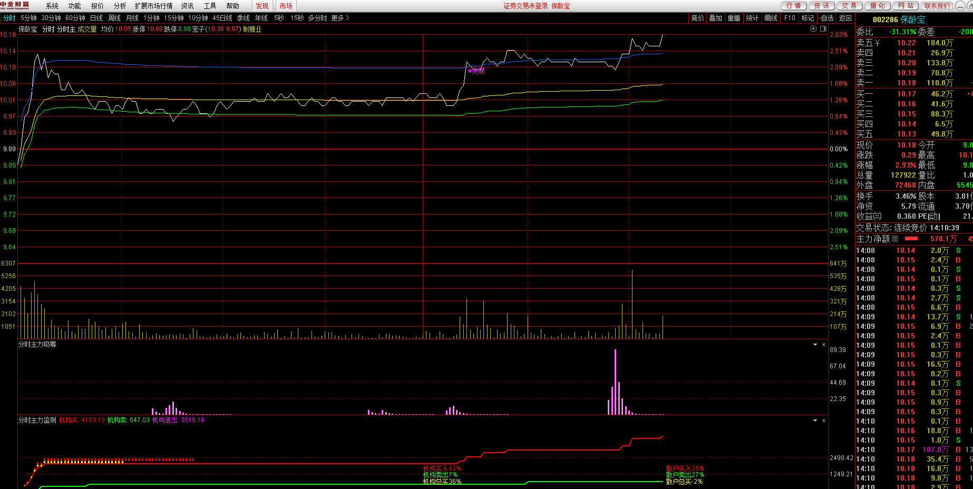
Task: Toggle the side panel layout icon
Action: [823, 29]
